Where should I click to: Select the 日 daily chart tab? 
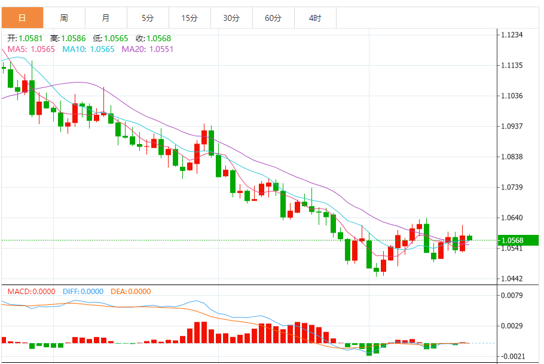click(22, 18)
